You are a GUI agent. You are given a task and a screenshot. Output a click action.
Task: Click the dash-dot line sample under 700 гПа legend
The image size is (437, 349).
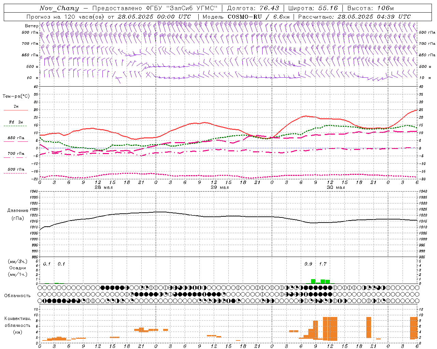pyautogui.click(x=15, y=157)
